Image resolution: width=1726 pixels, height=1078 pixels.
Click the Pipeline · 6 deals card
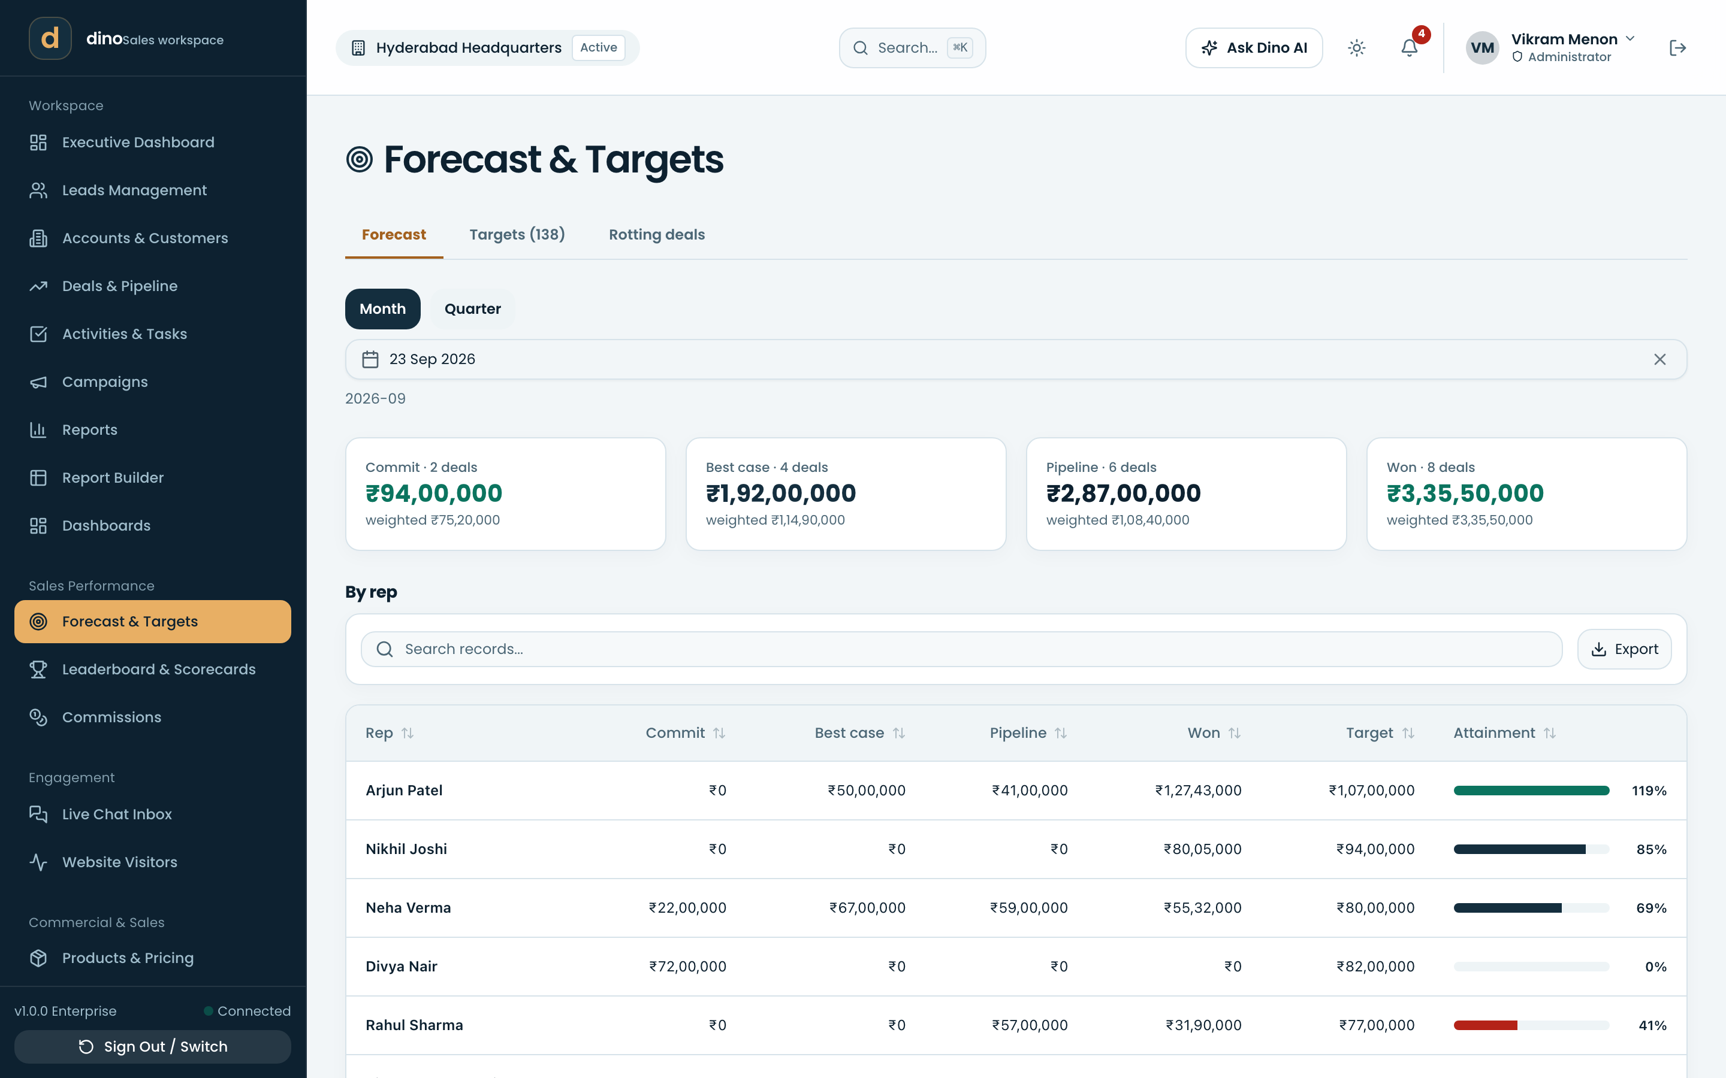[x=1186, y=494]
